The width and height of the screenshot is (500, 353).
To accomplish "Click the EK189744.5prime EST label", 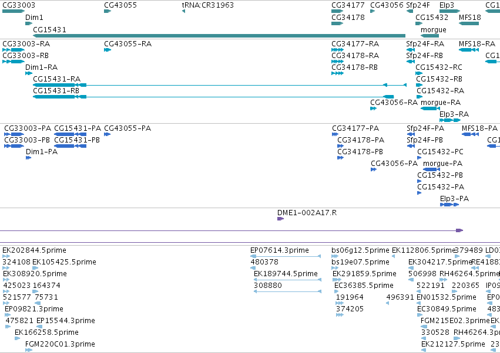I will coord(286,274).
